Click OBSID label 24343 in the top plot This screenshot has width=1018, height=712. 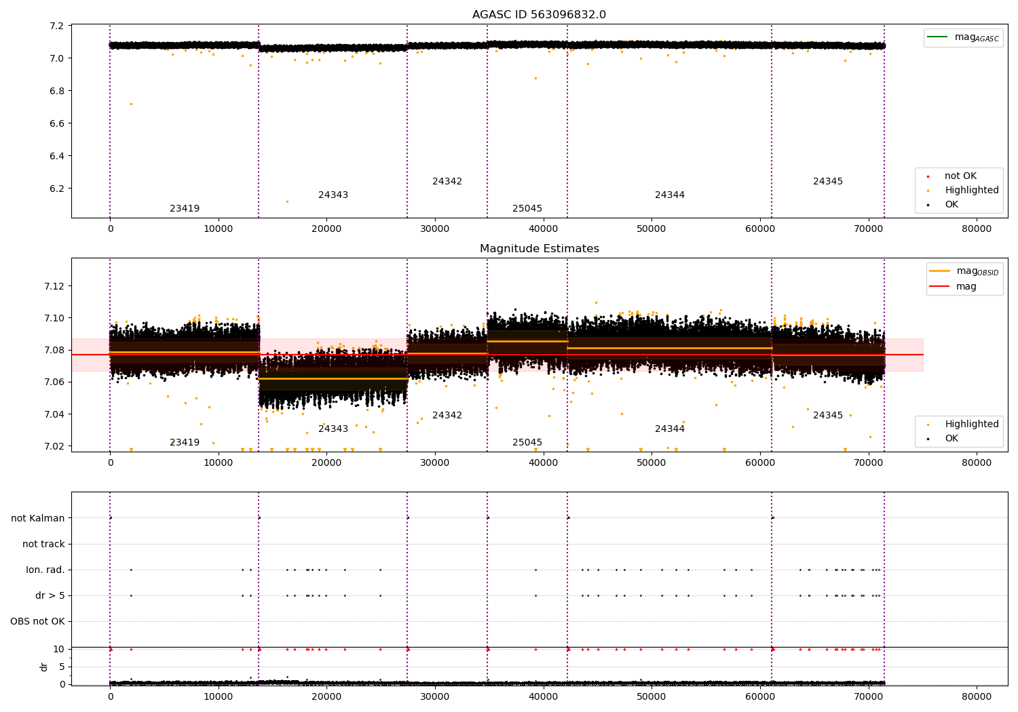[333, 195]
